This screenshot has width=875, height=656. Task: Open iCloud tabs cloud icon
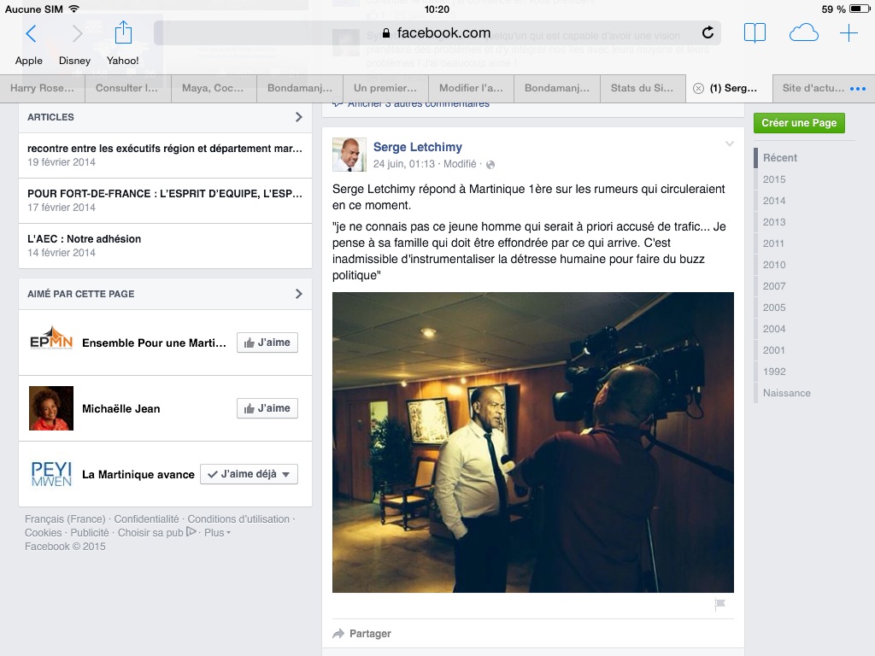[803, 33]
